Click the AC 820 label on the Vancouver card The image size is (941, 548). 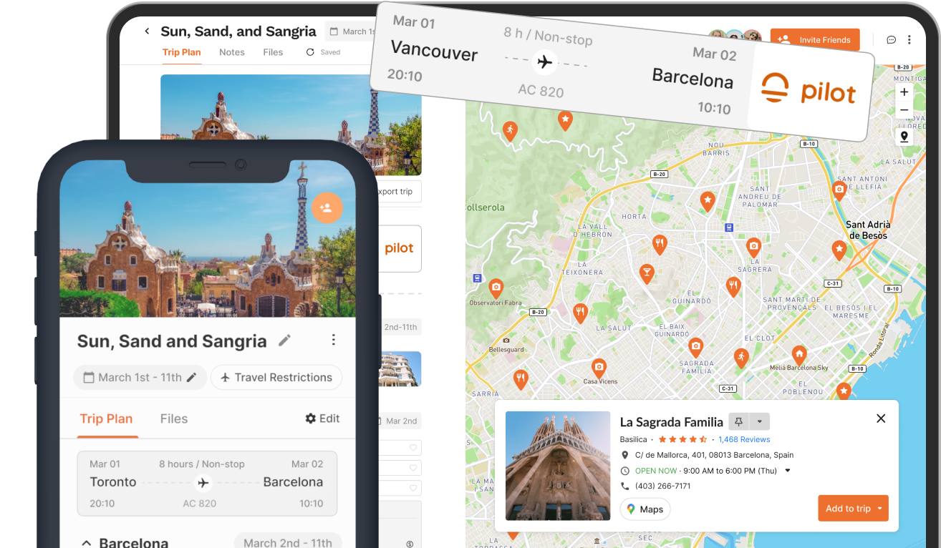click(x=541, y=91)
